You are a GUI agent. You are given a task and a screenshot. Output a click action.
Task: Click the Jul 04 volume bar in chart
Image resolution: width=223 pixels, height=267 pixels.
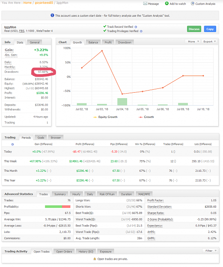tap(122, 102)
